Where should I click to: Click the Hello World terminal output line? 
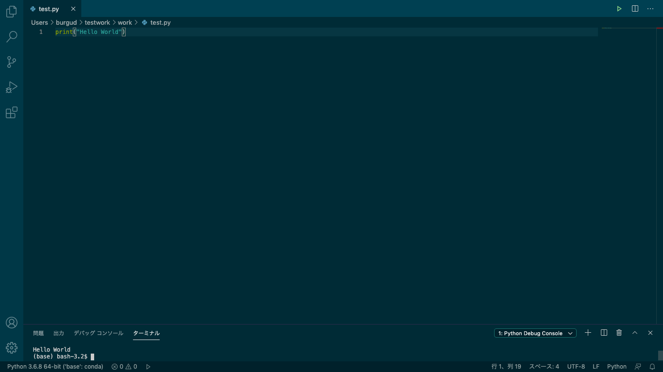point(51,350)
